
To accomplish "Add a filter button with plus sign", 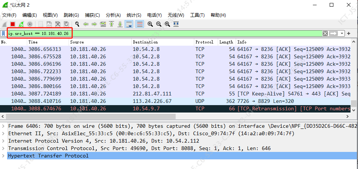I will coord(349,33).
